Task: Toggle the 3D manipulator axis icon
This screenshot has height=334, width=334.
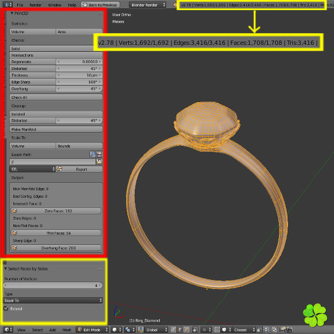Action: (141, 330)
